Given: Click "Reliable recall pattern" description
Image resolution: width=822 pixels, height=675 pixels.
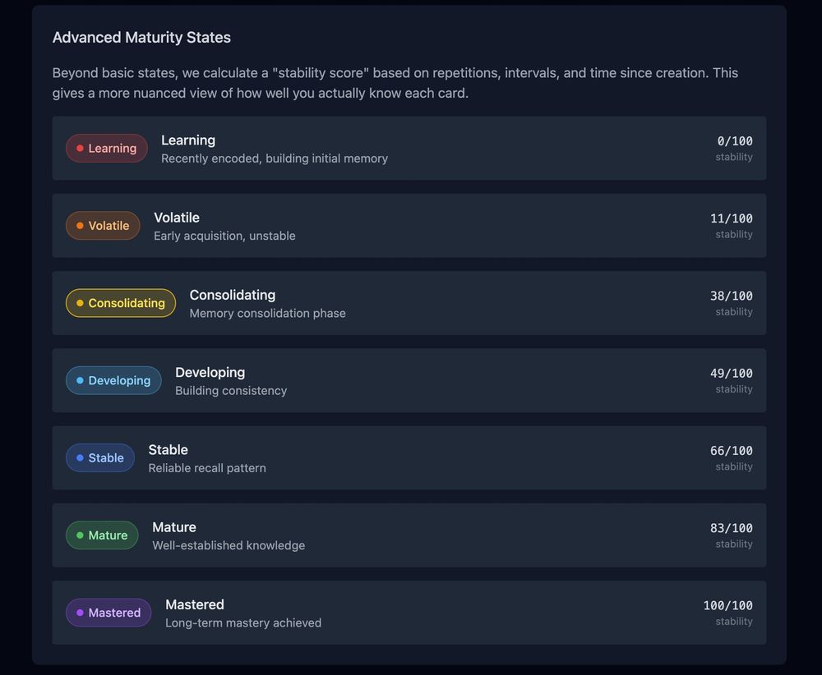Looking at the screenshot, I should 207,468.
